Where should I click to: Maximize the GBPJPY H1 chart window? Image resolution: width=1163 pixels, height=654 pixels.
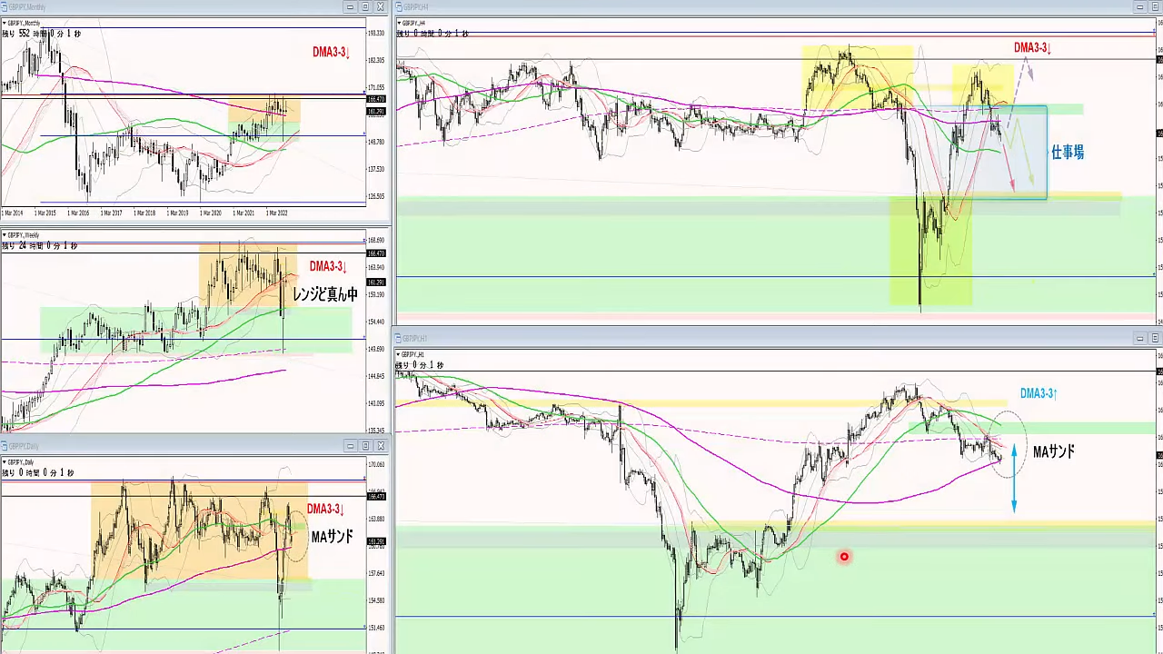(1155, 339)
